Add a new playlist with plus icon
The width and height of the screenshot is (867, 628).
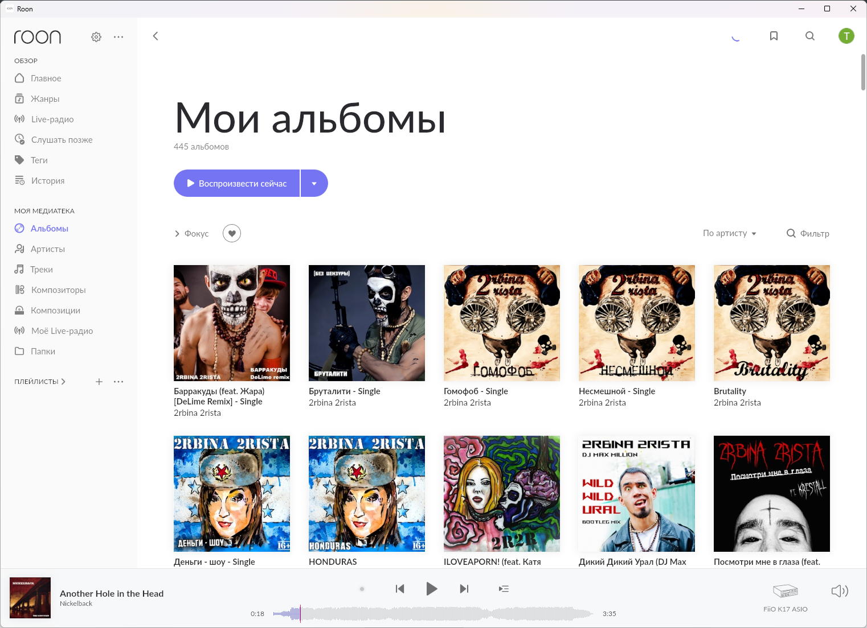click(x=99, y=382)
